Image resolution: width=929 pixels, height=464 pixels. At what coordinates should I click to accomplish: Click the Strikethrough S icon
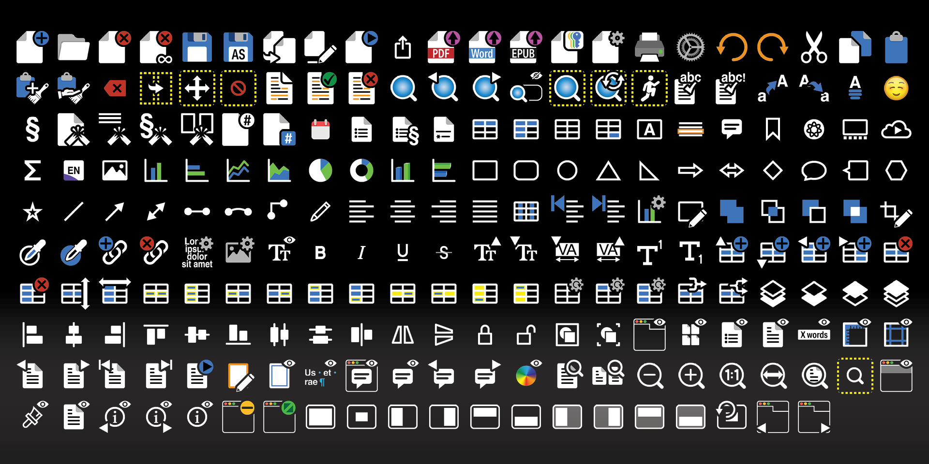click(444, 253)
